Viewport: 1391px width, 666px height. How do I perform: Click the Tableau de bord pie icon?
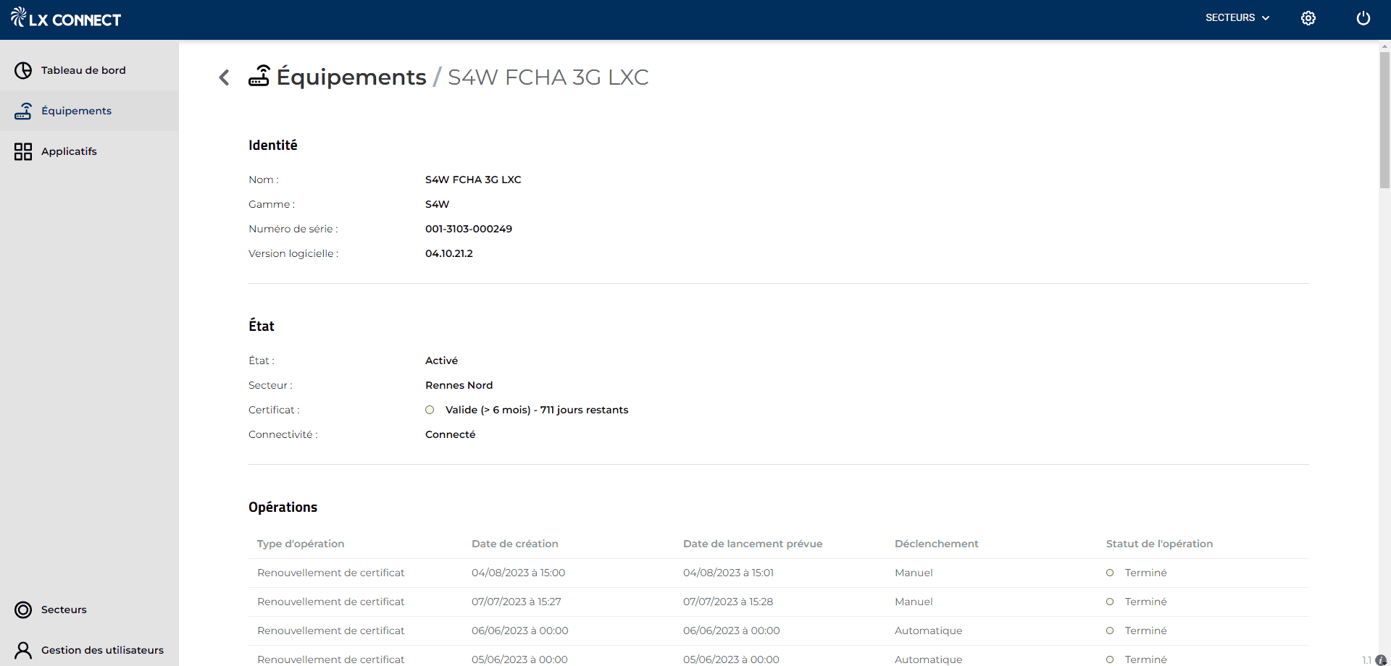23,70
